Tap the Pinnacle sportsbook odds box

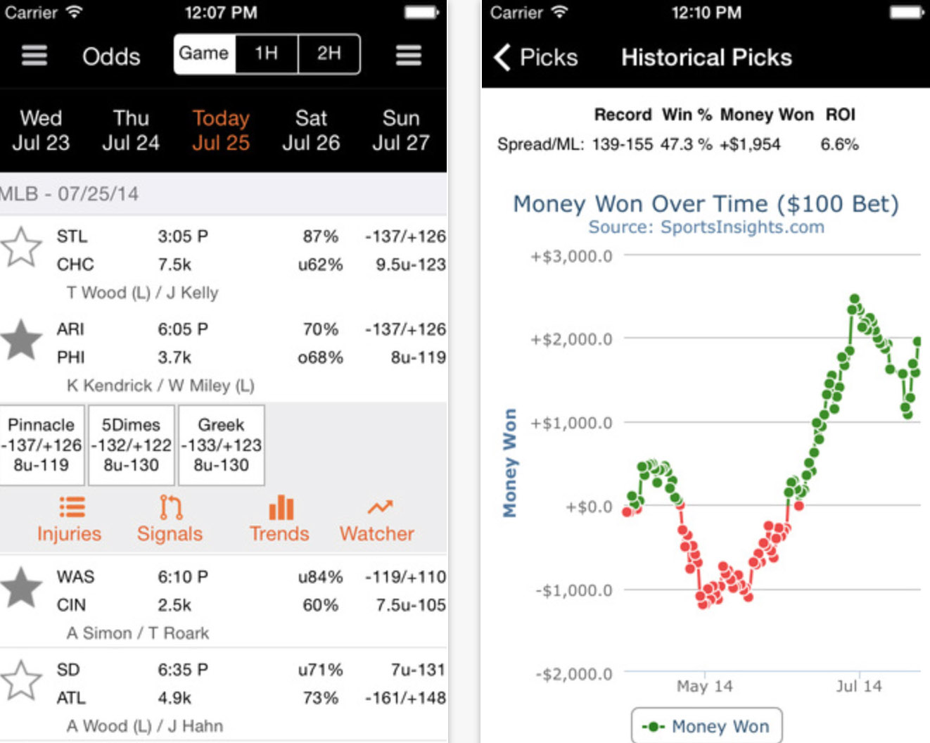coord(42,445)
